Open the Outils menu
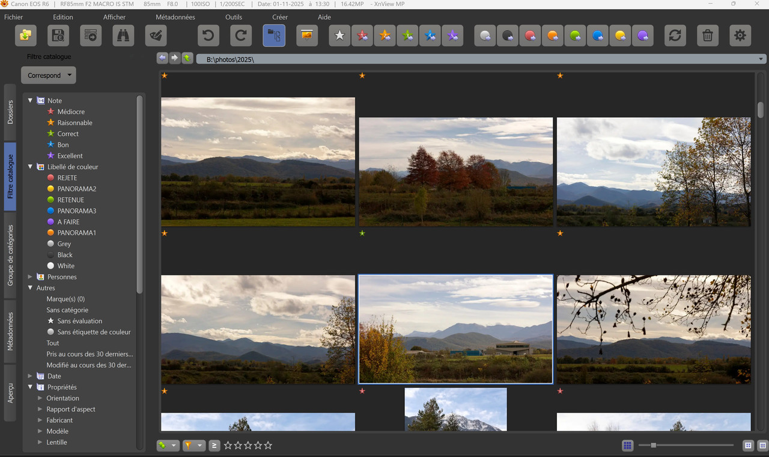This screenshot has width=769, height=457. point(234,17)
